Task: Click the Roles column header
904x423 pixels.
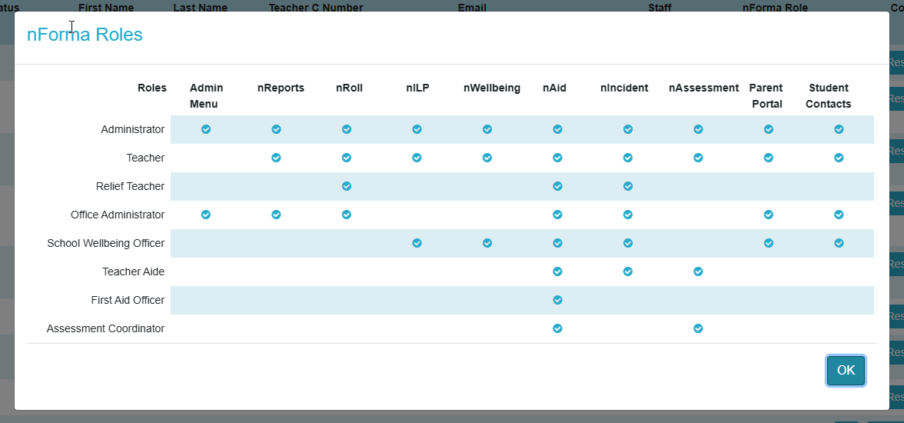Action: tap(151, 88)
